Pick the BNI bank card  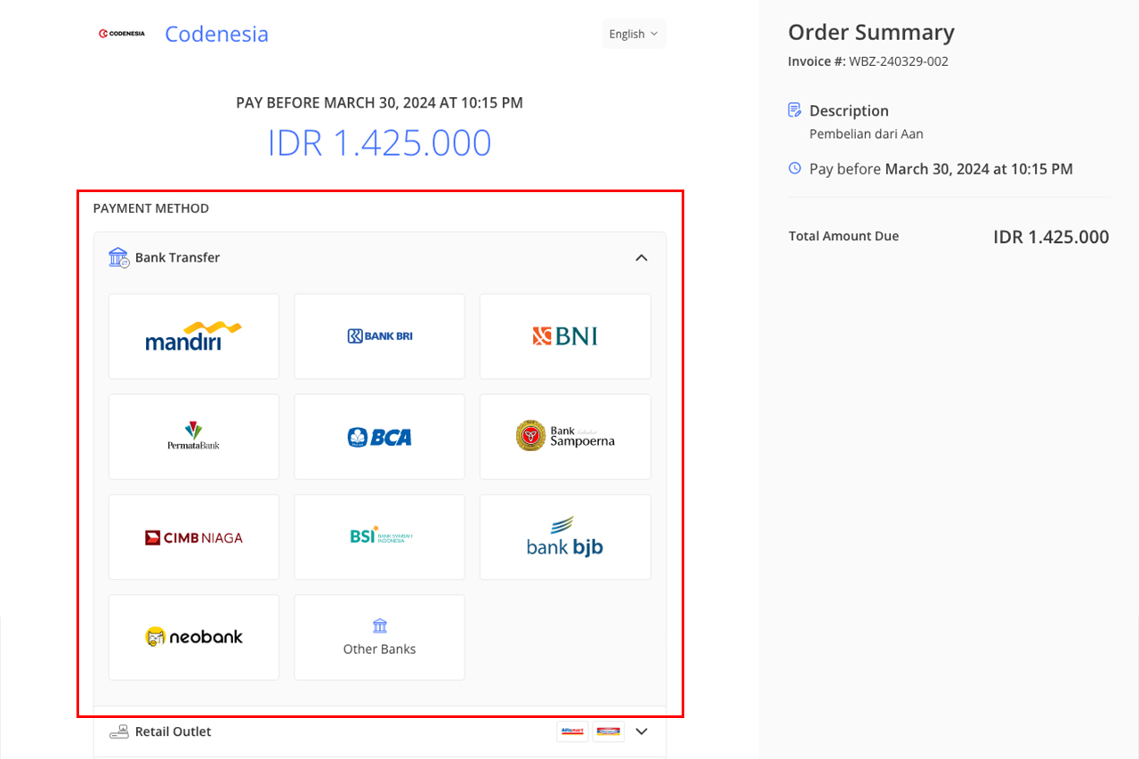point(565,336)
